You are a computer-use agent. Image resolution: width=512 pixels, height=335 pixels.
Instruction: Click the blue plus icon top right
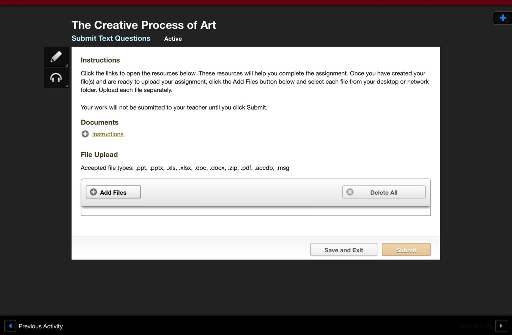point(502,17)
